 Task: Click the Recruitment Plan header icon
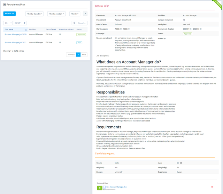click(x=5, y=5)
